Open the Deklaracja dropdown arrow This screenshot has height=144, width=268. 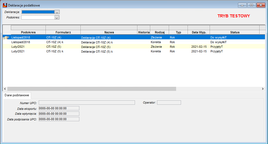click(57, 12)
